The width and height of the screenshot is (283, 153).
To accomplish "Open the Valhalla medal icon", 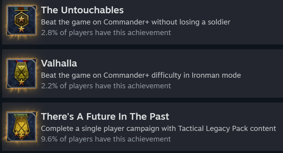I will pyautogui.click(x=22, y=73).
